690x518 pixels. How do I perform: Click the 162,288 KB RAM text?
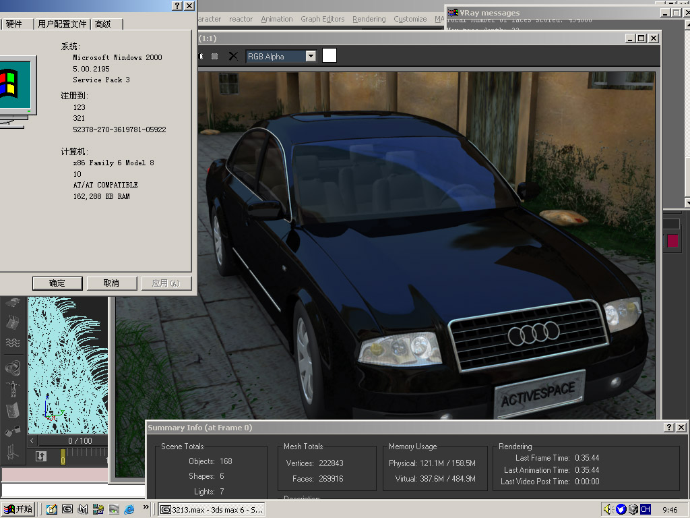point(101,196)
